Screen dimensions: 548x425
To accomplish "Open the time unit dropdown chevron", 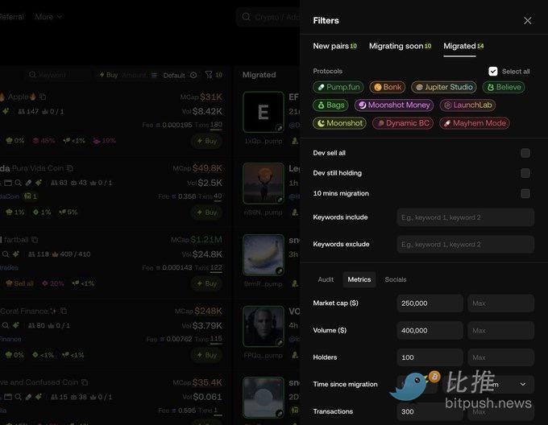I will (523, 384).
